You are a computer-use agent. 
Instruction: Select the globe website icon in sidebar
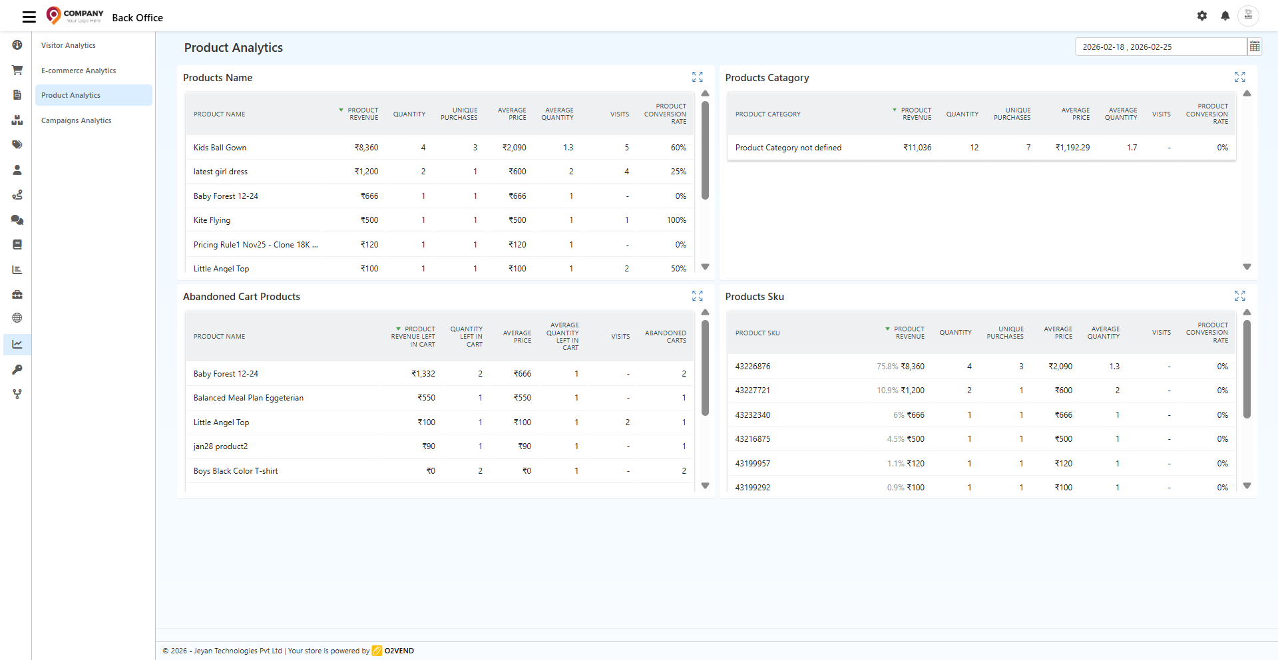tap(17, 318)
